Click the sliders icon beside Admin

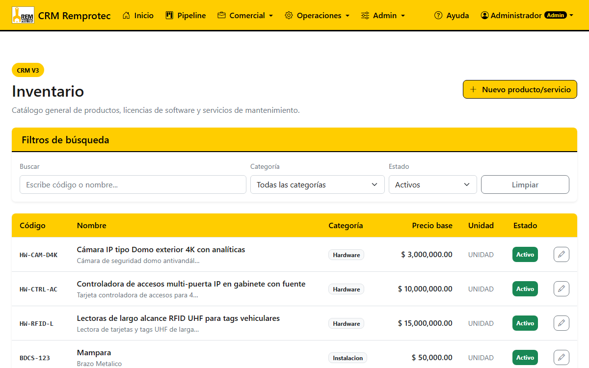tap(365, 15)
